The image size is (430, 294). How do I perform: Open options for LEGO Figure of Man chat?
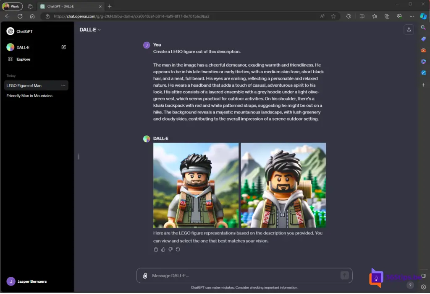(63, 85)
